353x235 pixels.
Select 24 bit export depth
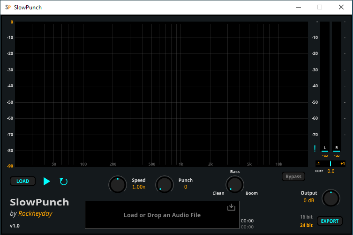click(306, 225)
